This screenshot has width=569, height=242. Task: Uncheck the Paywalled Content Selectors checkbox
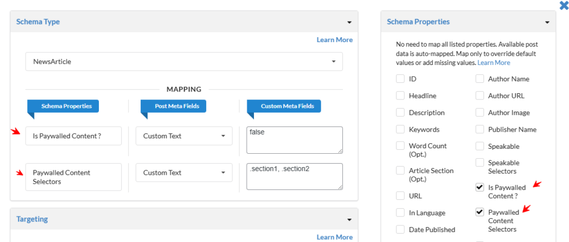coord(480,212)
